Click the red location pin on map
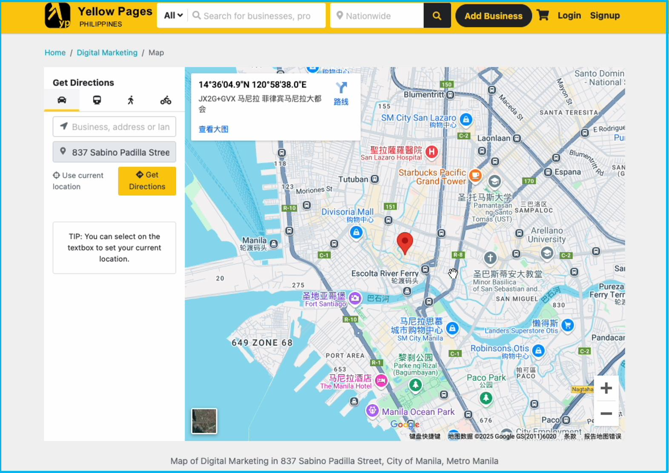Screen dimensions: 669x473 (405, 243)
